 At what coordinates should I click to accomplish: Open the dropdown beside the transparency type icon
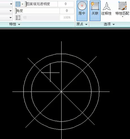click(x=22, y=4)
